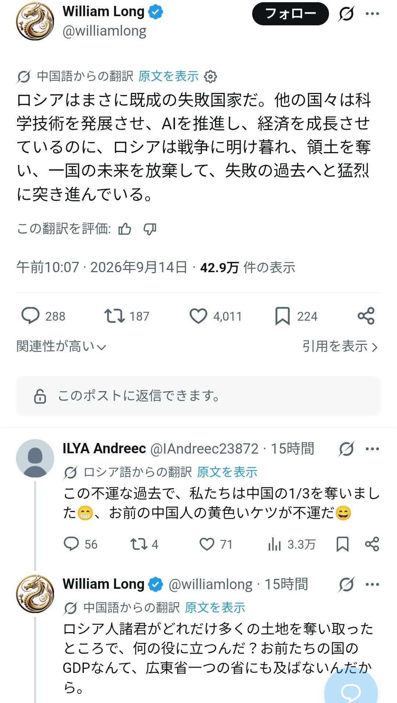
Task: Open replies on the main post (288)
Action: (x=43, y=316)
